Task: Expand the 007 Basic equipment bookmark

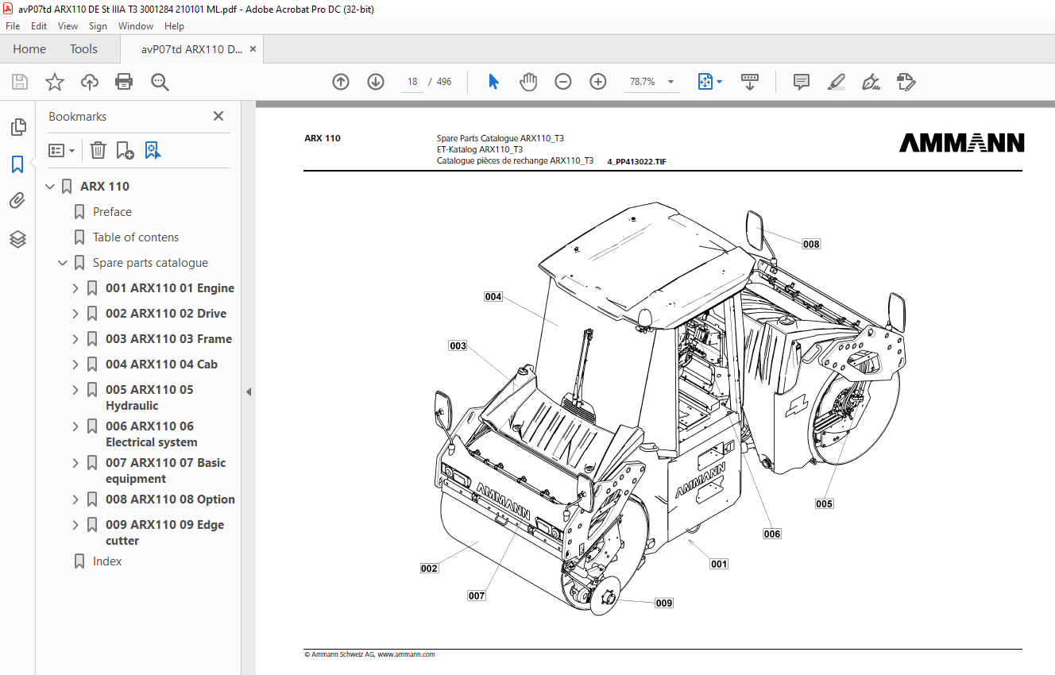Action: point(75,463)
